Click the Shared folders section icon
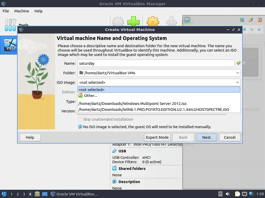 tap(114, 168)
